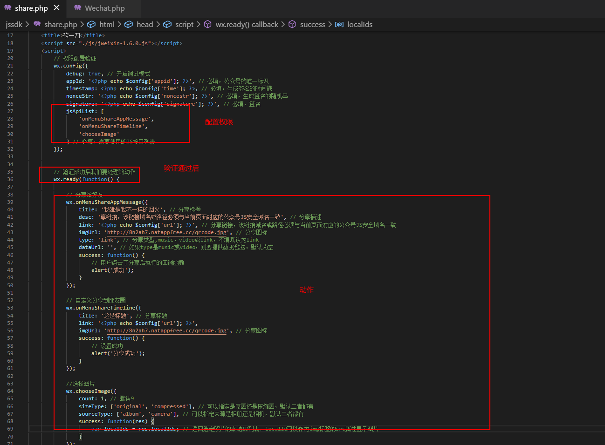The height and width of the screenshot is (445, 605).
Task: Select the html breadcrumb symbol
Action: point(107,24)
